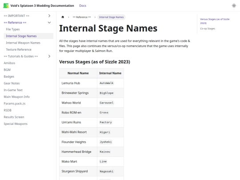Screen dimensions: 240x180
Task: Open Internal Weapon Names sidebar item
Action: coord(23,43)
